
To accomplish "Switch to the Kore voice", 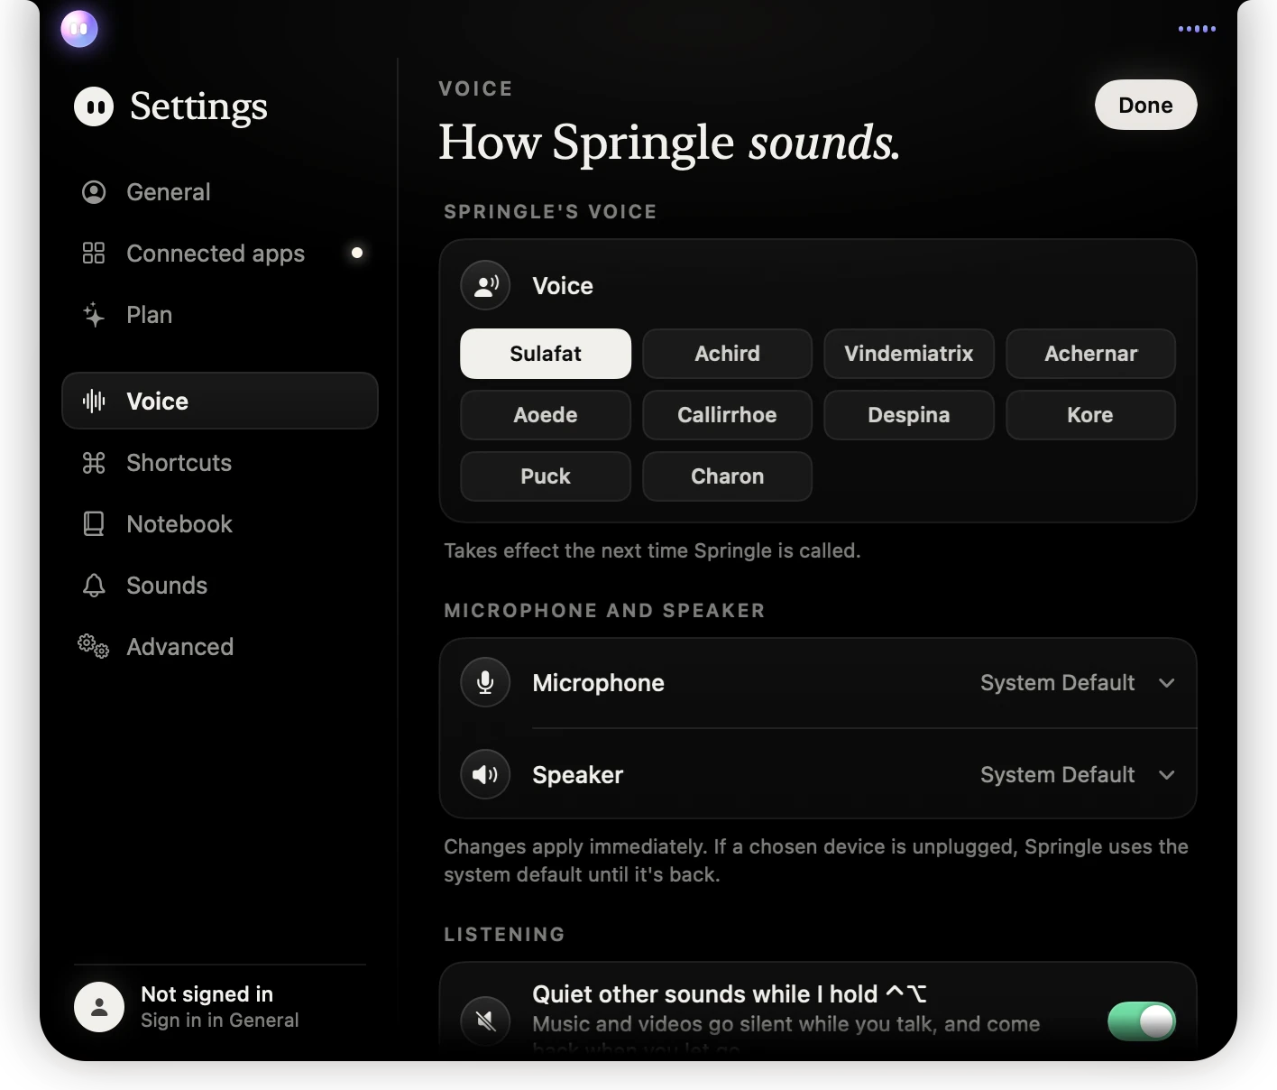I will [1091, 415].
